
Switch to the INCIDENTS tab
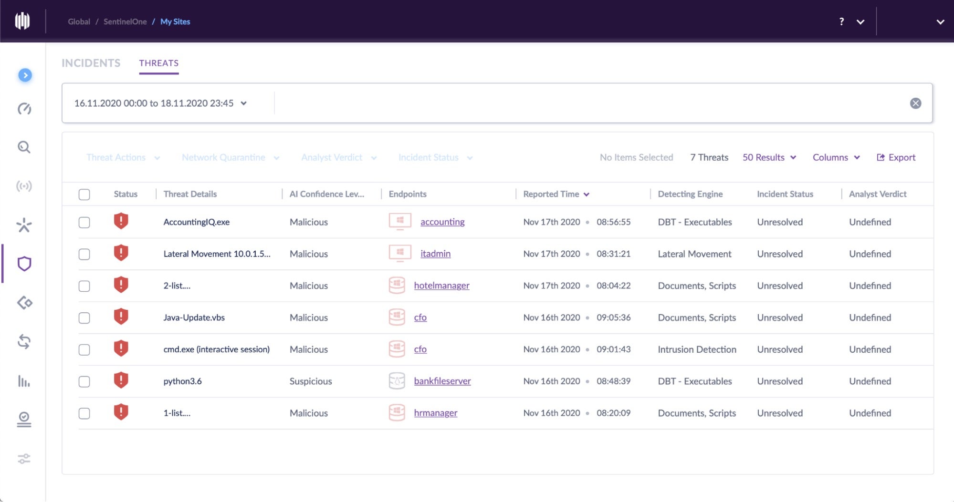[91, 63]
